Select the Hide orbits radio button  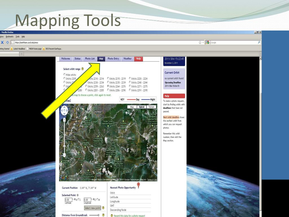tap(64, 74)
